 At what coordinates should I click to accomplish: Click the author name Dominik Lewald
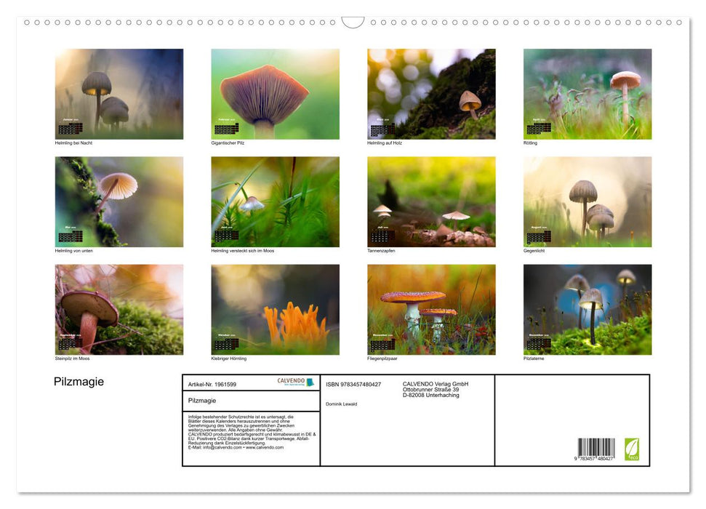342,404
